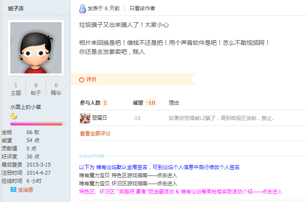The width and height of the screenshot is (306, 202).
Task: Click the 水面上的小草 user group link
Action: point(26,107)
